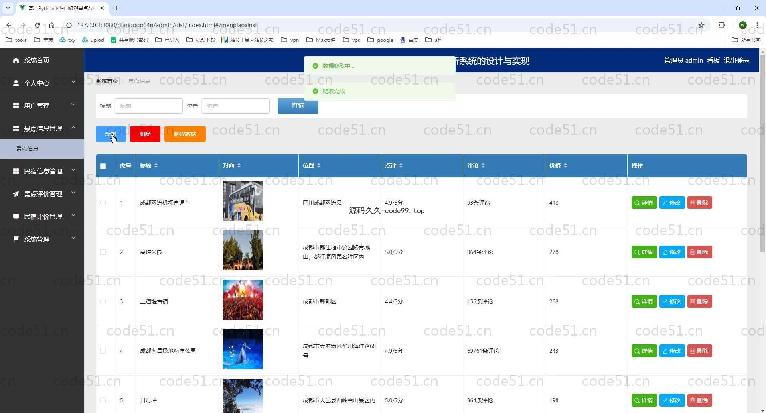Go to browser home icon
766x413 pixels.
[x=52, y=25]
